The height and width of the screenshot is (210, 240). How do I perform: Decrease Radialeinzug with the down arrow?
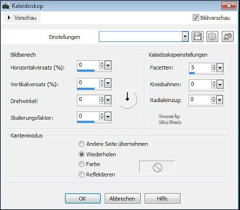point(213,102)
